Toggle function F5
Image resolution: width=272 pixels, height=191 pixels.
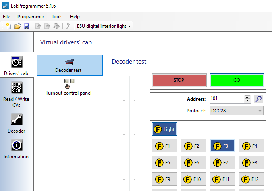[164, 162]
